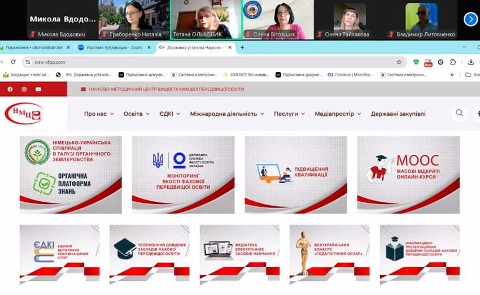Screen dimensions: 480x295
Task: Select Zoom participant tile 'Олена Тайлакова'
Action: (x=350, y=20)
